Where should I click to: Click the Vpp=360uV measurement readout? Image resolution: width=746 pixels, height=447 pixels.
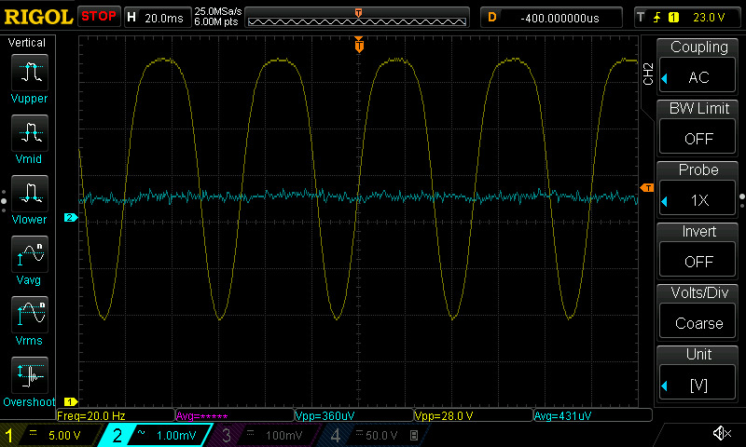point(354,415)
